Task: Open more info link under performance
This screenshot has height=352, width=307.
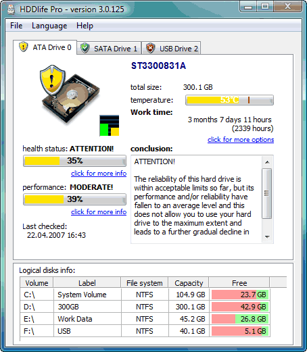Action: click(x=99, y=212)
